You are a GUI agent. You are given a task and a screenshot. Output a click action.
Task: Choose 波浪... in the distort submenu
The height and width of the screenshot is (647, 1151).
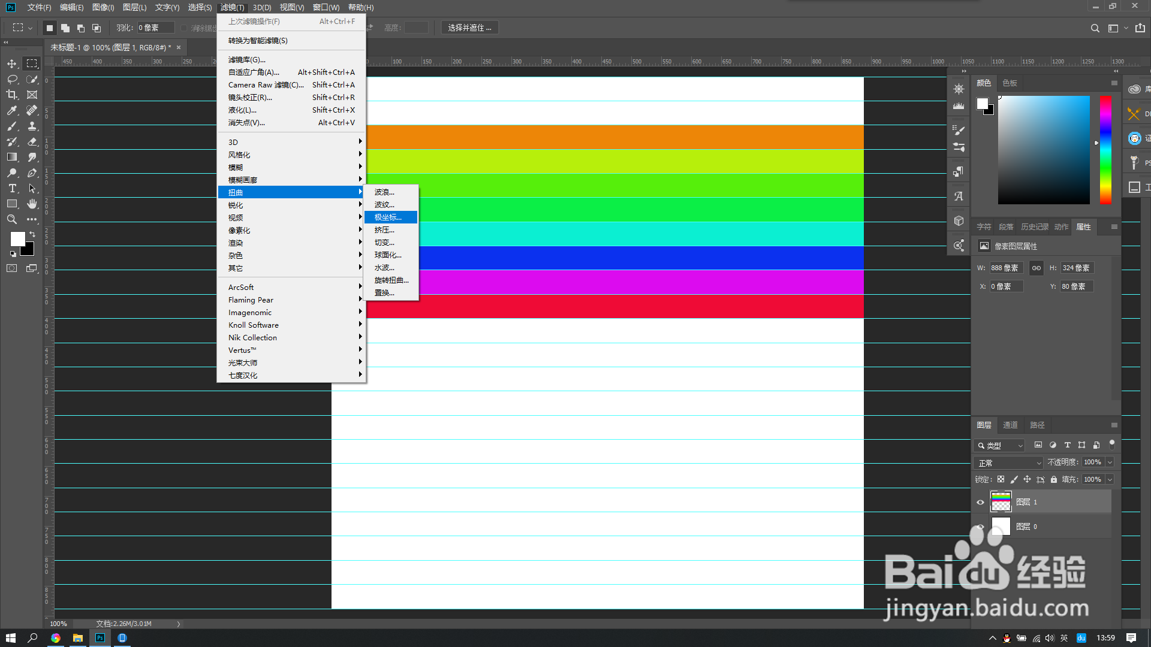(x=391, y=192)
